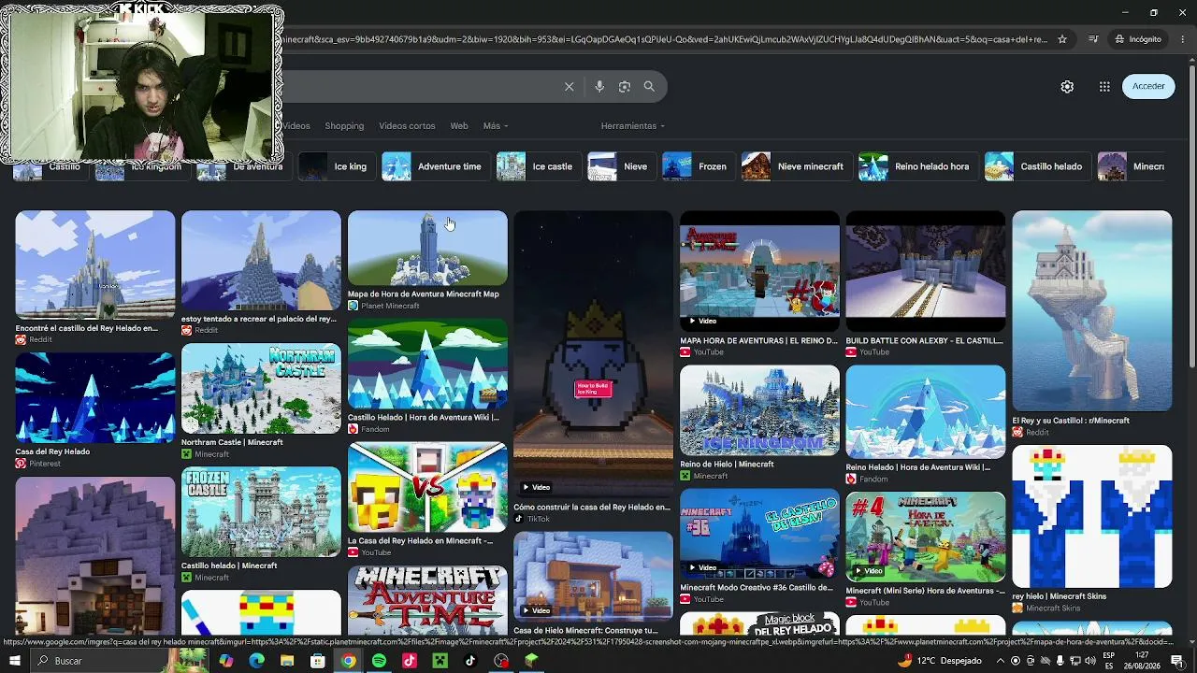Viewport: 1197px width, 673px height.
Task: Show hidden system tray icons
Action: [x=1000, y=661]
